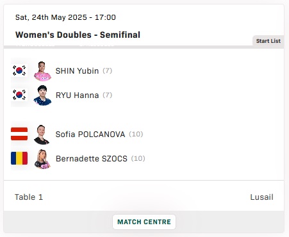Select player name SHIN Yubin
The height and width of the screenshot is (237, 289).
click(77, 70)
